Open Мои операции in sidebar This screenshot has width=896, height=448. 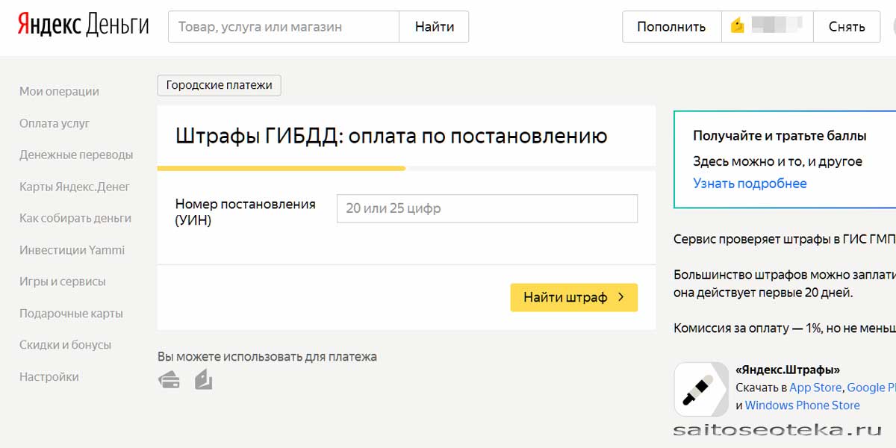coord(59,91)
